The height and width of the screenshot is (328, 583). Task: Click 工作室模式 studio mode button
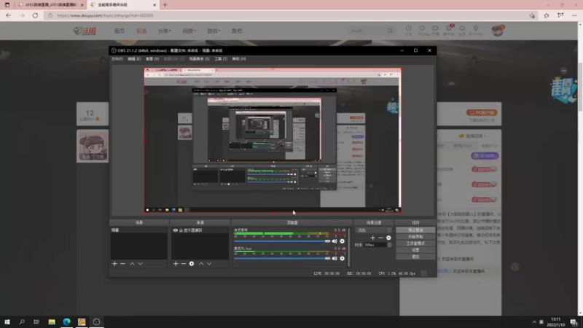[415, 243]
